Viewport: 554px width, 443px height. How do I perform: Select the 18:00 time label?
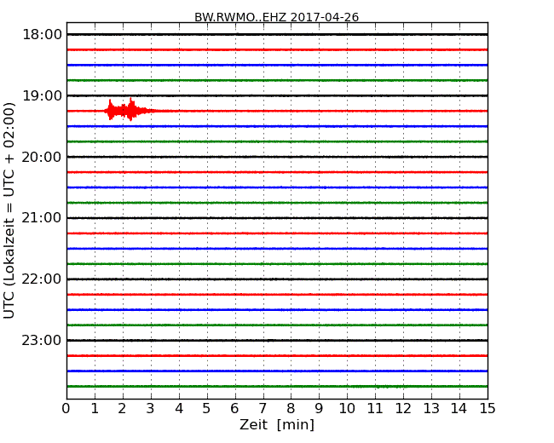42,35
